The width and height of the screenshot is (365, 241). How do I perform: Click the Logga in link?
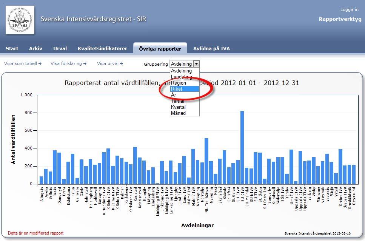tap(350, 9)
